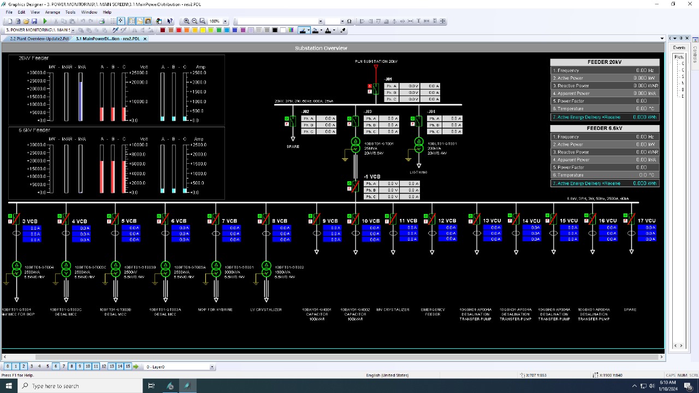This screenshot has height=393, width=699.
Task: Click the Paste icon on the toolbar
Action: pos(72,21)
